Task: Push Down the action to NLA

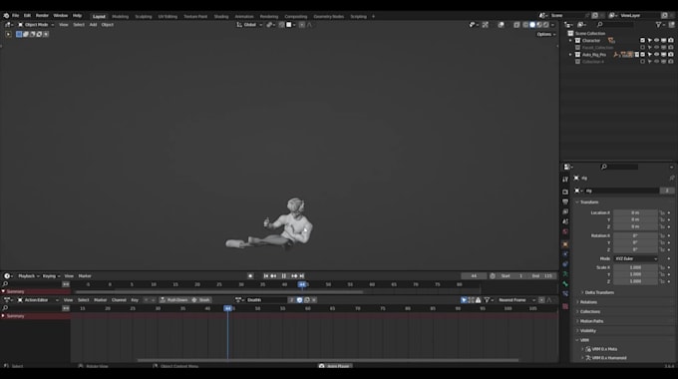Action: [x=173, y=300]
